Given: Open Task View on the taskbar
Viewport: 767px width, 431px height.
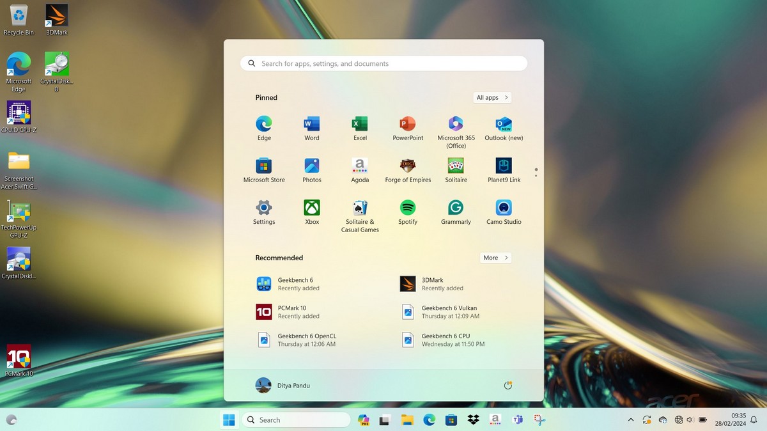Looking at the screenshot, I should (x=385, y=420).
